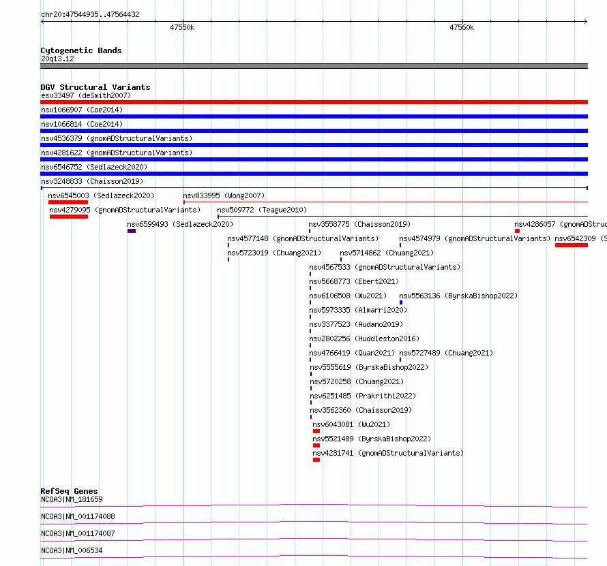Click the 47560k ruler marker
607x566 pixels.
[462, 27]
